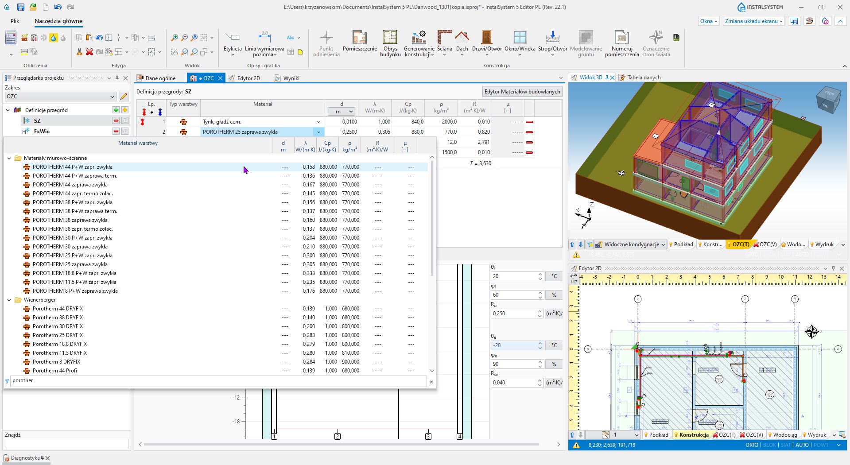The width and height of the screenshot is (850, 465).
Task: Collapse the Definicje przegród tree node
Action: point(8,110)
